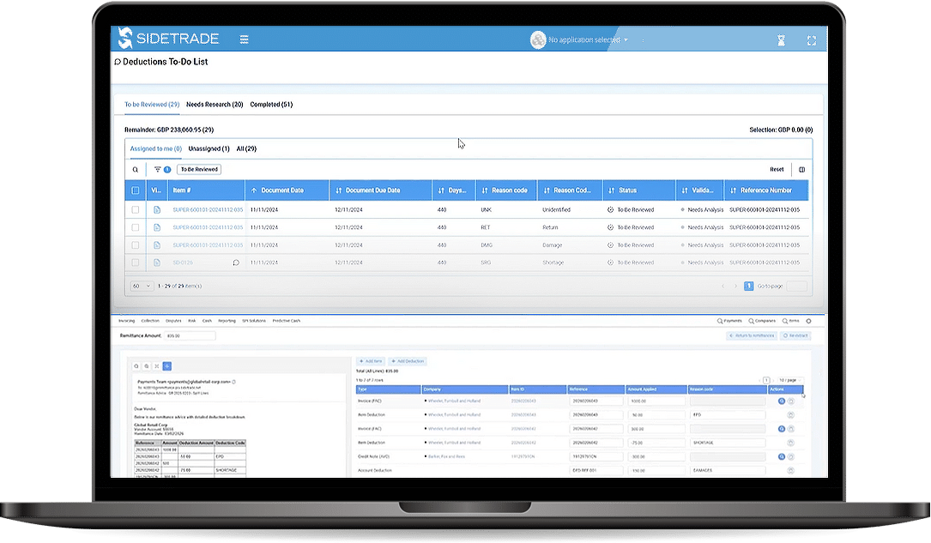Select the Unassigned (1) tab
The image size is (931, 543).
[x=209, y=148]
